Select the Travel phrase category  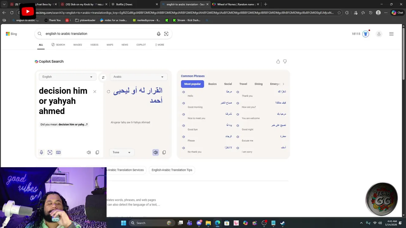pyautogui.click(x=243, y=84)
